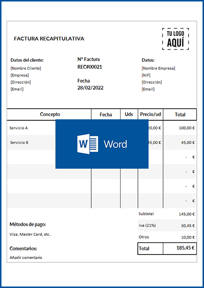Select the 'Nº Factura' label

(x=88, y=59)
